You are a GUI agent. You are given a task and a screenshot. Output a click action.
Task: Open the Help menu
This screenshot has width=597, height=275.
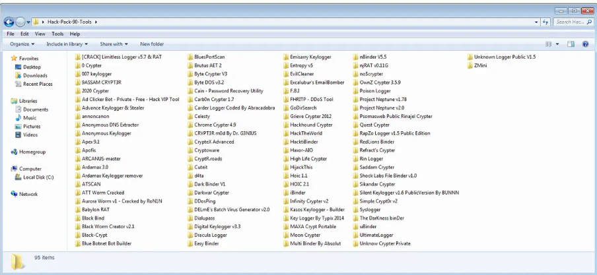(75, 34)
